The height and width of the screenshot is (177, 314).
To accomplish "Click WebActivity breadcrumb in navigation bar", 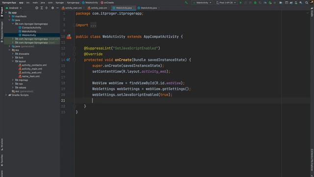I will click(90, 2).
